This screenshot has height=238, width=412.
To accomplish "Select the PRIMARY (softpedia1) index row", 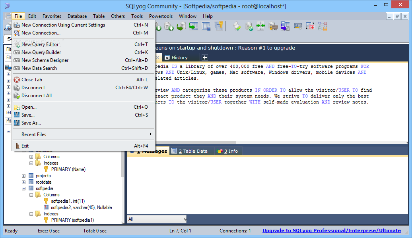I will tap(72, 220).
